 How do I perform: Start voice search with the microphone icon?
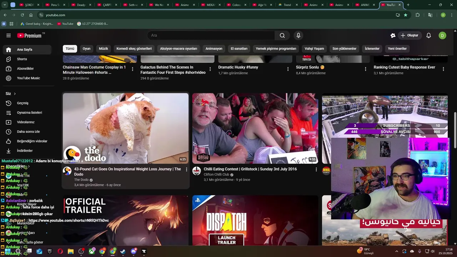click(298, 35)
